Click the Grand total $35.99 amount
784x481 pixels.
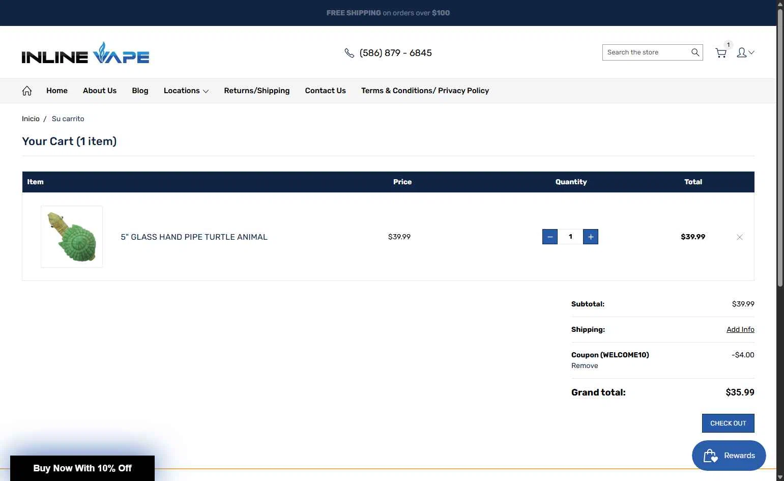740,392
